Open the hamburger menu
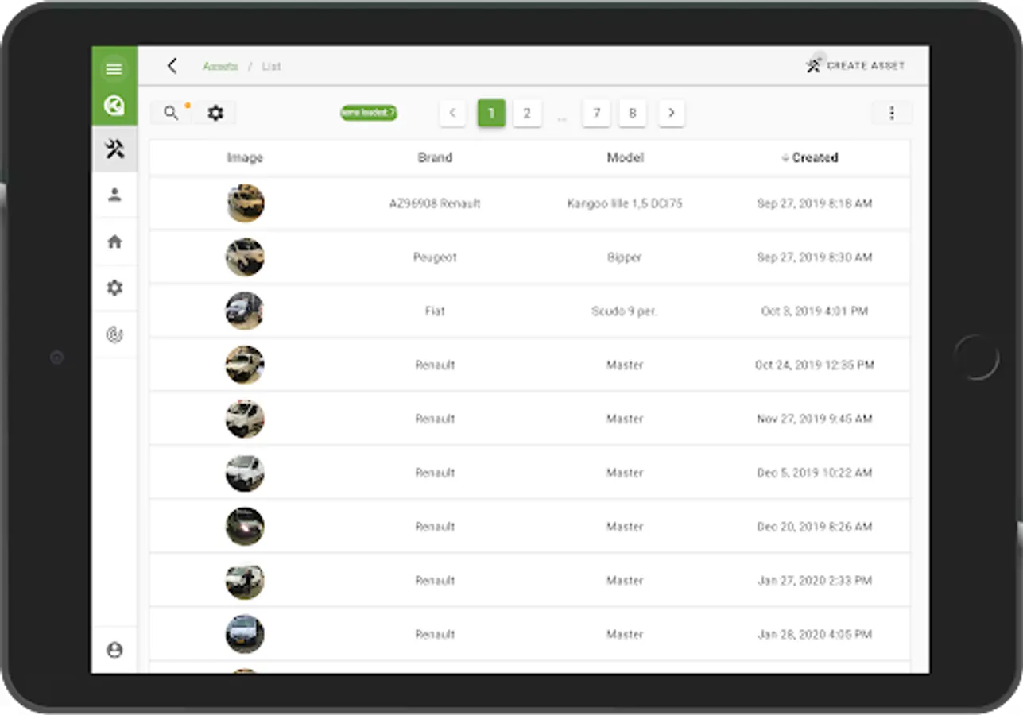This screenshot has width=1023, height=715. coord(114,69)
